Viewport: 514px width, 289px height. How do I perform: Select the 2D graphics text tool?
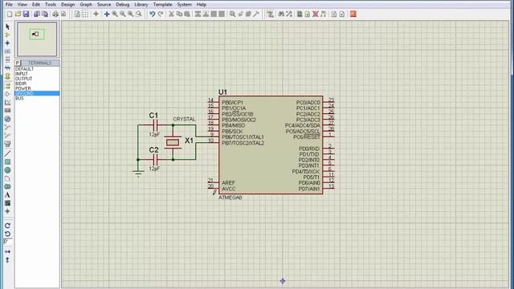pos(7,195)
